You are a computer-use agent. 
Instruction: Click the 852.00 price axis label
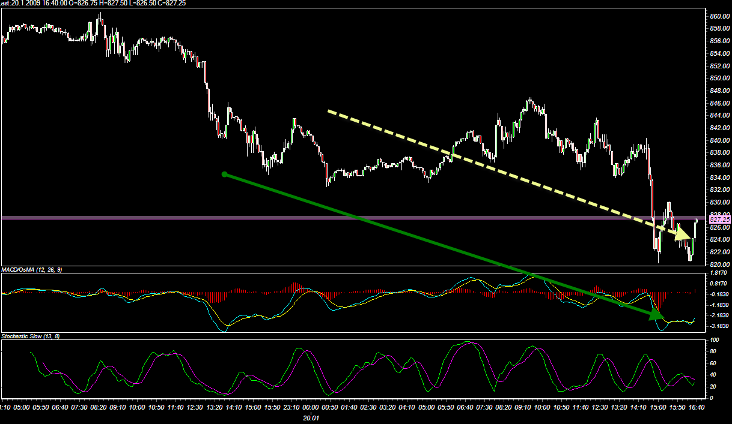pyautogui.click(x=719, y=66)
